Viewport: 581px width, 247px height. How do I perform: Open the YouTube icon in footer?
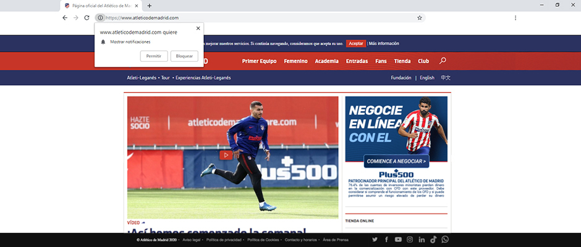click(x=398, y=240)
